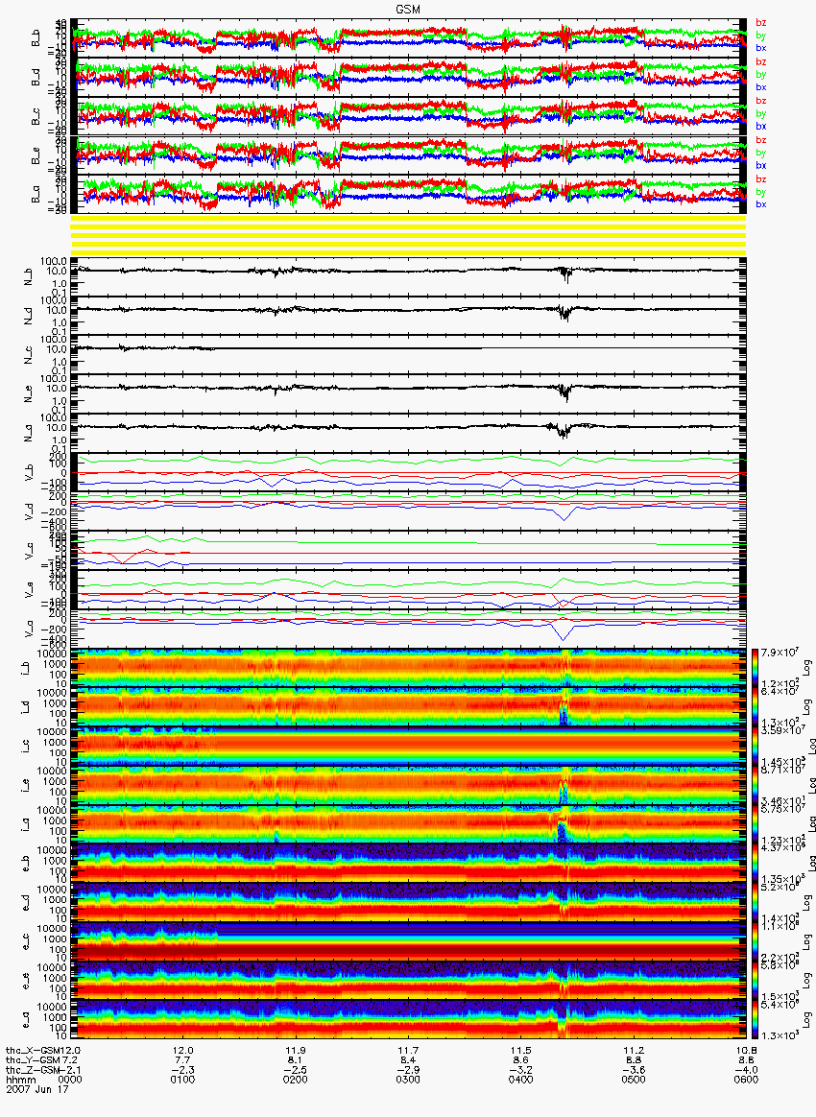Click the e_c electron spectrogram label
This screenshot has height=1117, width=816.
point(26,941)
